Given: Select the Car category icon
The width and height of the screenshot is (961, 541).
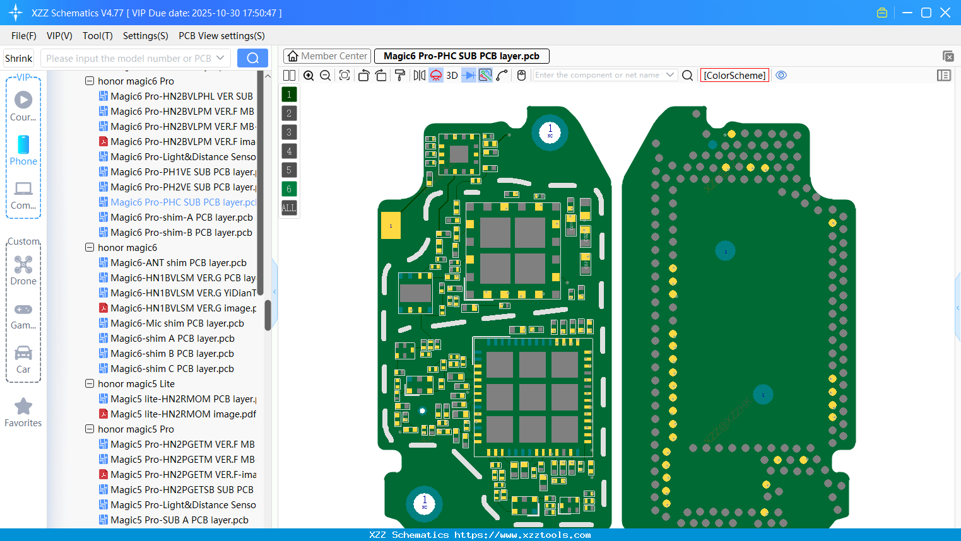Looking at the screenshot, I should point(23,359).
